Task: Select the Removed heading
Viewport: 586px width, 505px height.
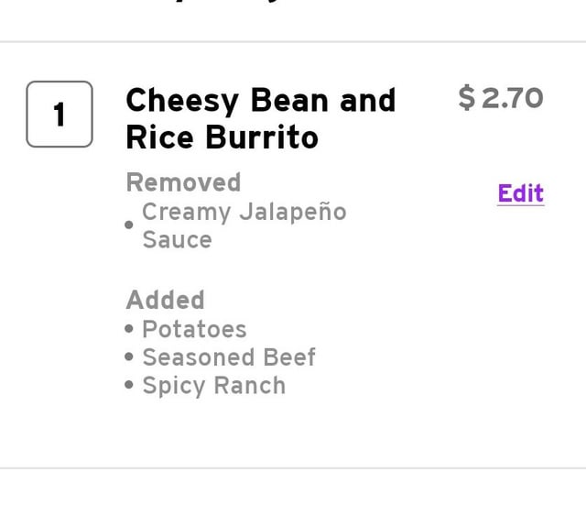Action: point(183,182)
